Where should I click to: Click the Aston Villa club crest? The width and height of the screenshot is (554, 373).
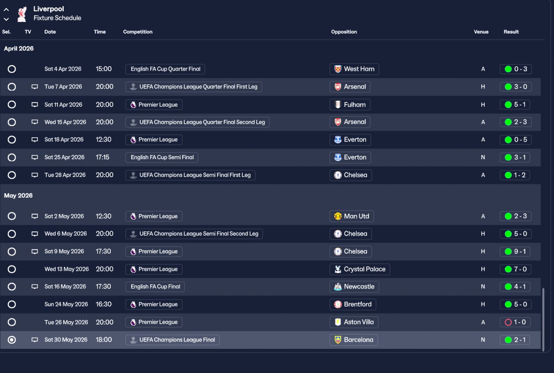click(338, 322)
